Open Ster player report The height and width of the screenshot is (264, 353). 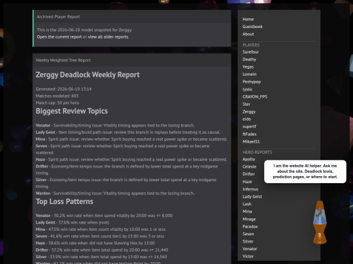(246, 104)
